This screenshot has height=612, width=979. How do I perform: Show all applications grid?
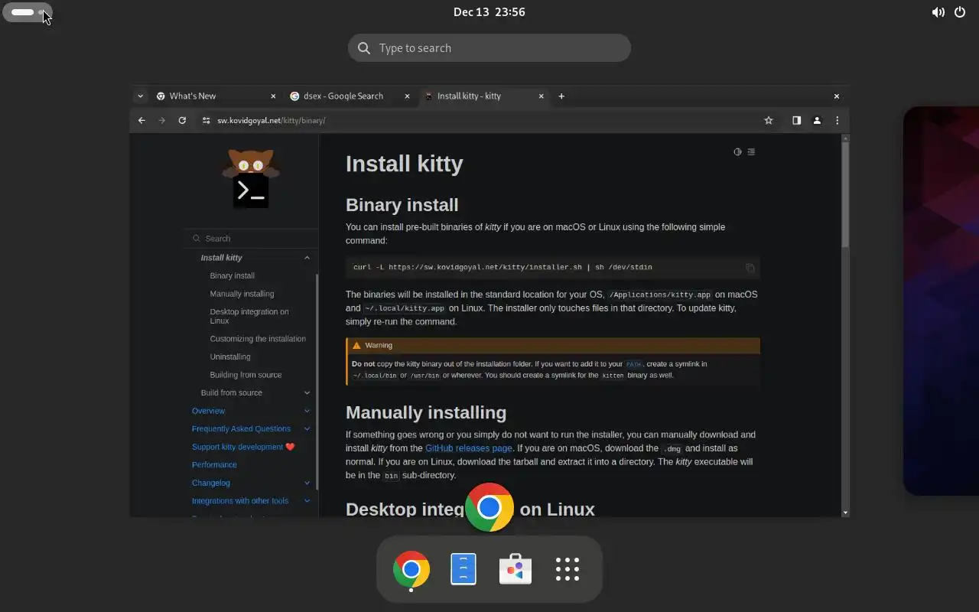[x=568, y=569]
